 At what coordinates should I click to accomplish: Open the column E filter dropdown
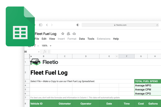[x=116, y=56]
